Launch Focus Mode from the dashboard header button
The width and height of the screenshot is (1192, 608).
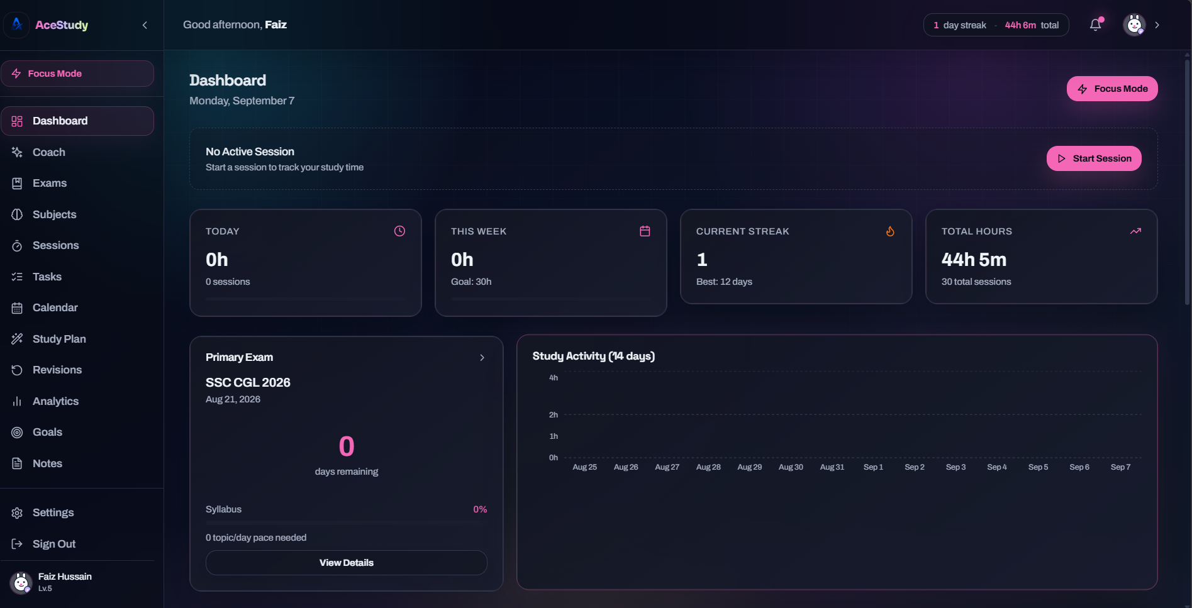tap(1112, 89)
